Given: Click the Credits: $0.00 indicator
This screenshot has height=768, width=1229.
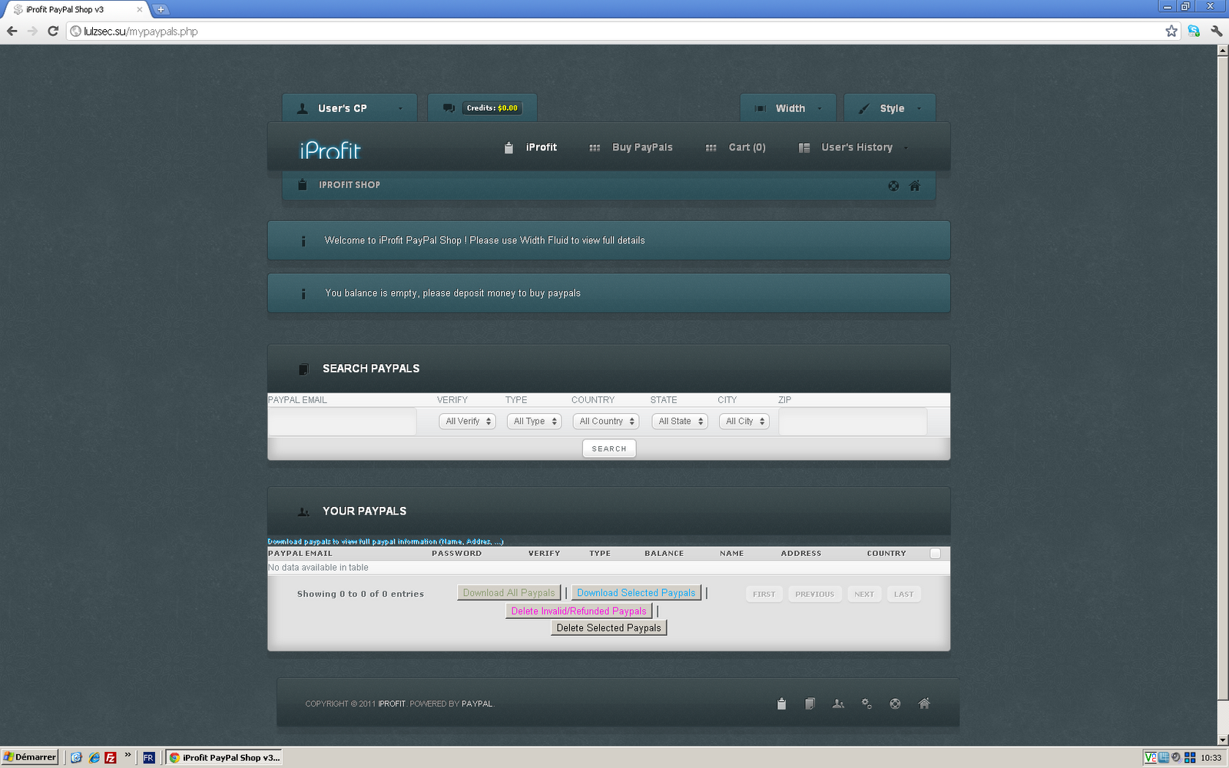Looking at the screenshot, I should coord(492,108).
